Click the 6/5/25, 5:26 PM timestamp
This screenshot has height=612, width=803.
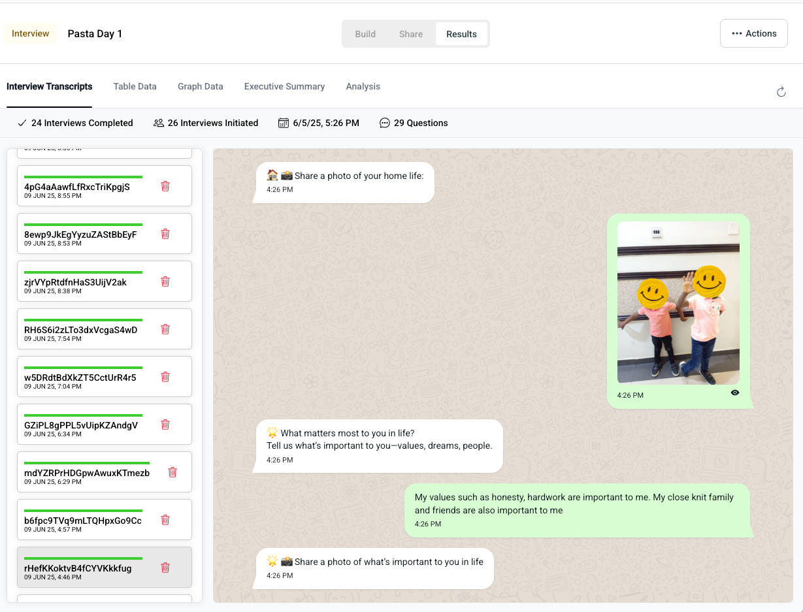coord(326,123)
